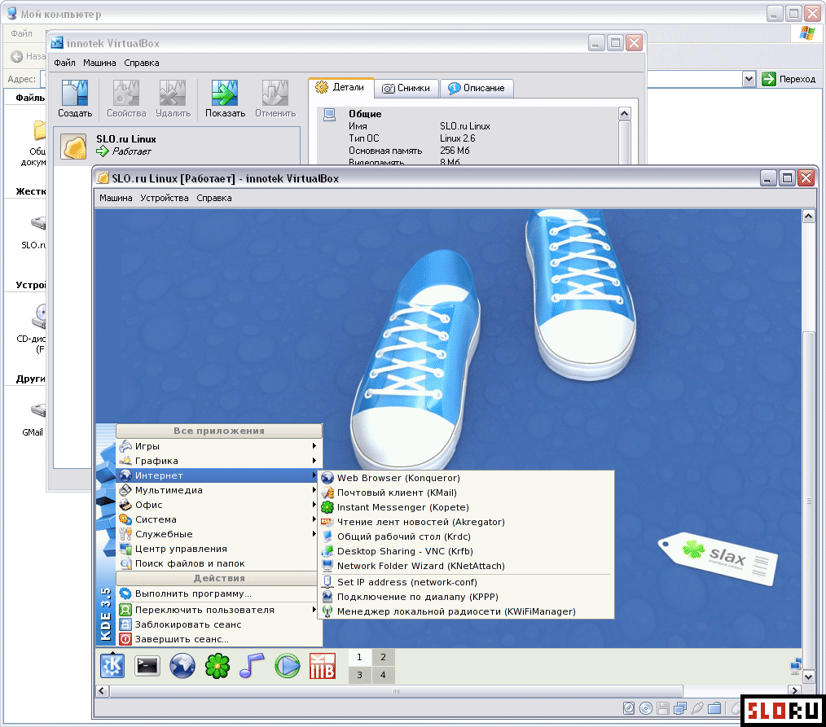
Task: Launch Desktop Sharing - VNC (Krfb)
Action: coord(466,551)
